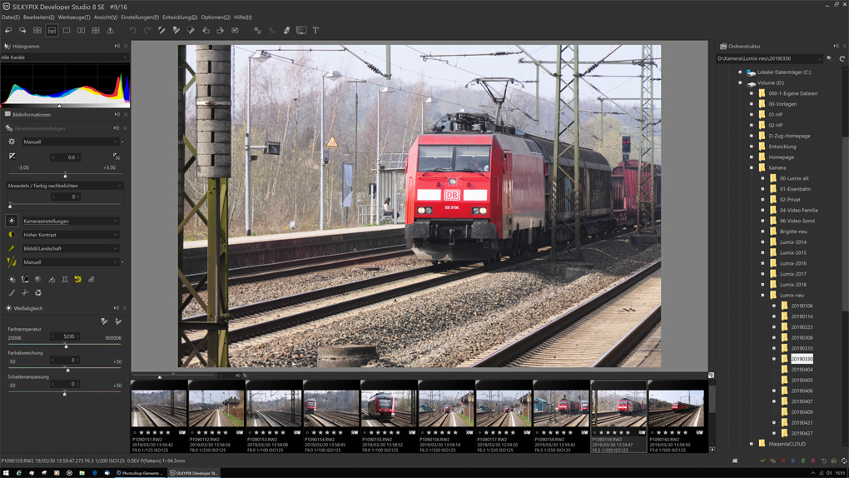The height and width of the screenshot is (478, 849).
Task: Enable two-pane side-by-side view
Action: pyautogui.click(x=82, y=30)
